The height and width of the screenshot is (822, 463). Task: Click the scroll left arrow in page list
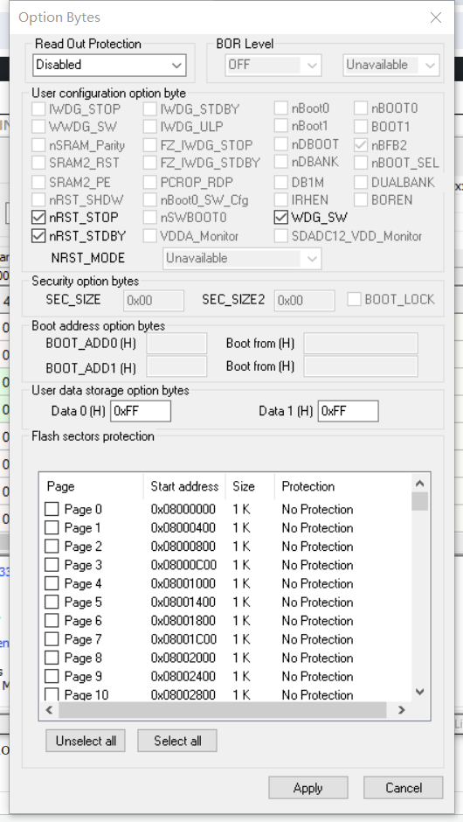[50, 710]
